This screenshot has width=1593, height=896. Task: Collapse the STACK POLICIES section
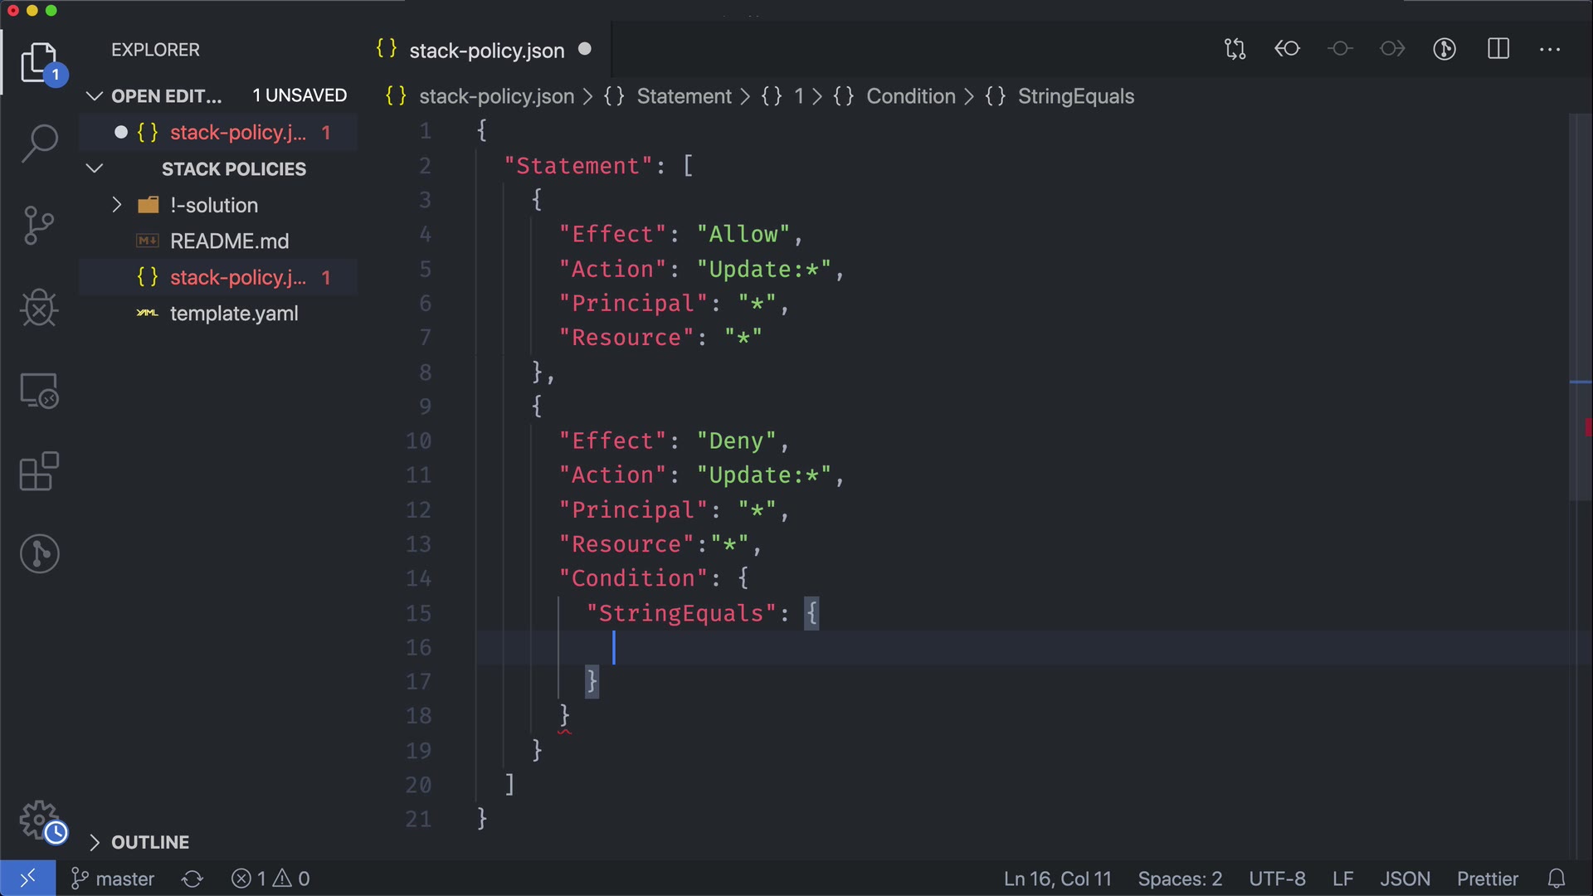point(95,169)
